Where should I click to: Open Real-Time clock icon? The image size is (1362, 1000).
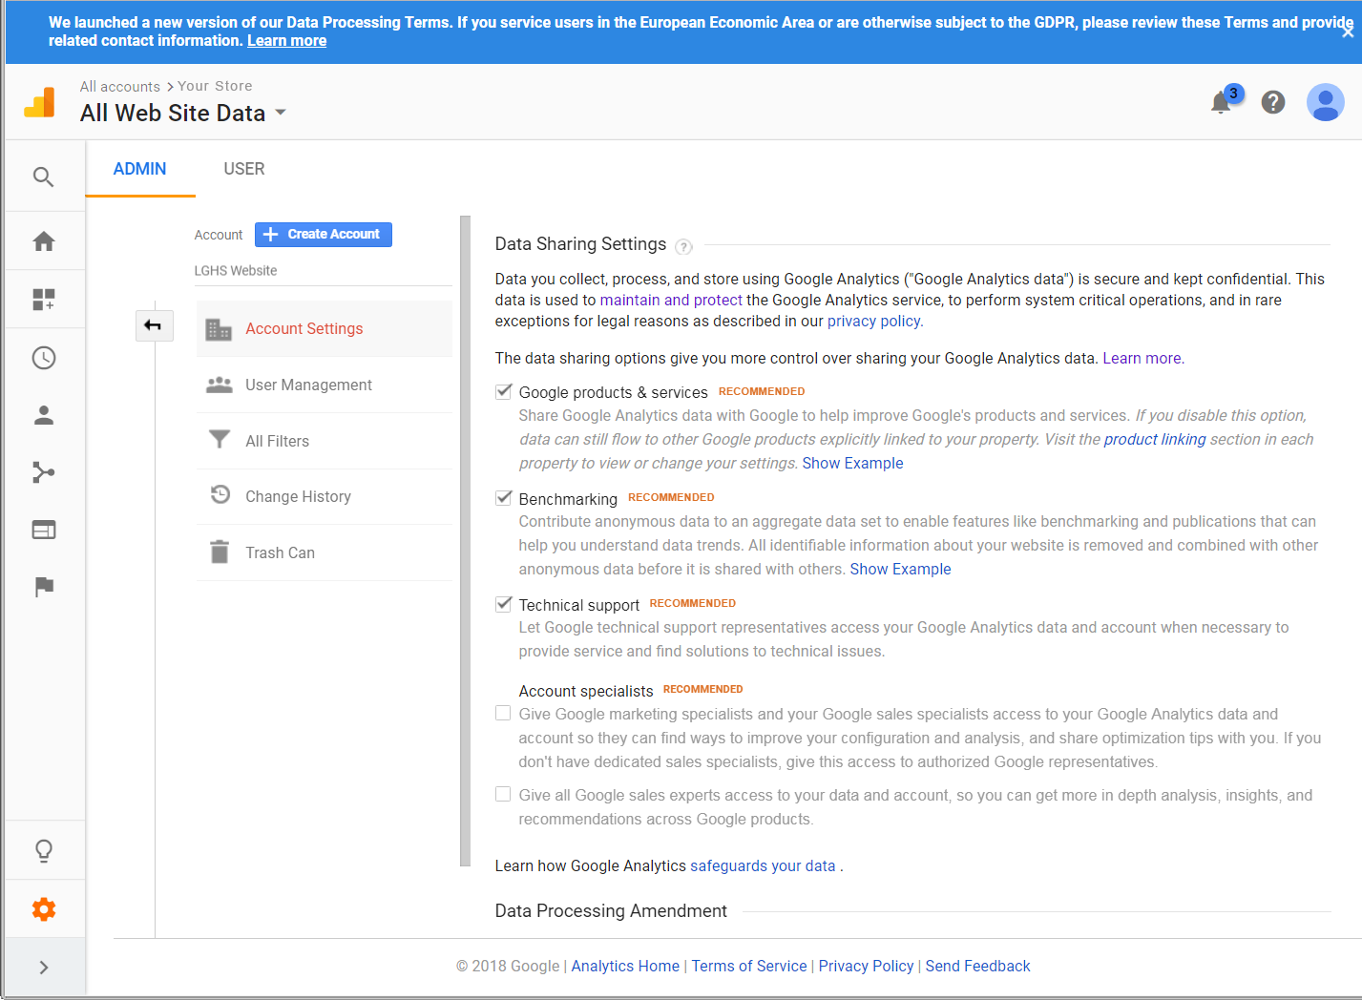point(43,358)
